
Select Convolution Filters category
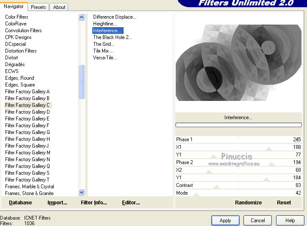[x=23, y=31]
